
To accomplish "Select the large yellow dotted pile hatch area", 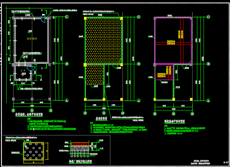I will click(104, 40).
